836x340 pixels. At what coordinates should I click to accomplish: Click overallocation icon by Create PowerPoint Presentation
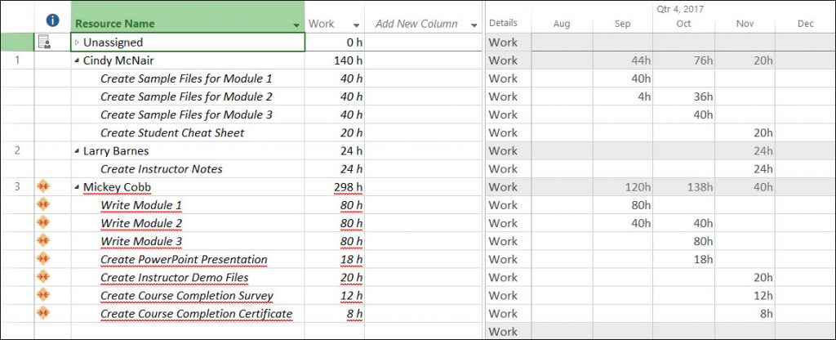click(44, 259)
